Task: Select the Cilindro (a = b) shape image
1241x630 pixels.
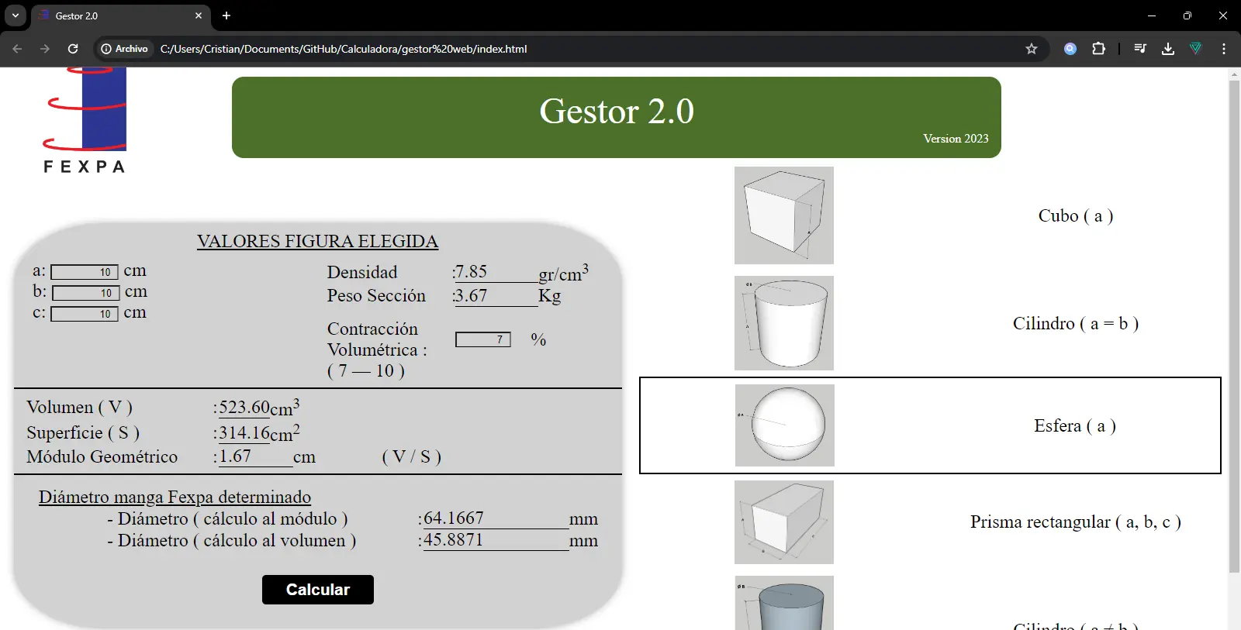Action: pyautogui.click(x=783, y=323)
